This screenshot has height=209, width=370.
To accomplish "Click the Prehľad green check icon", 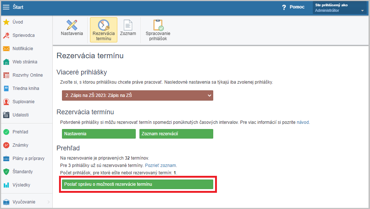I will pos(6,132).
